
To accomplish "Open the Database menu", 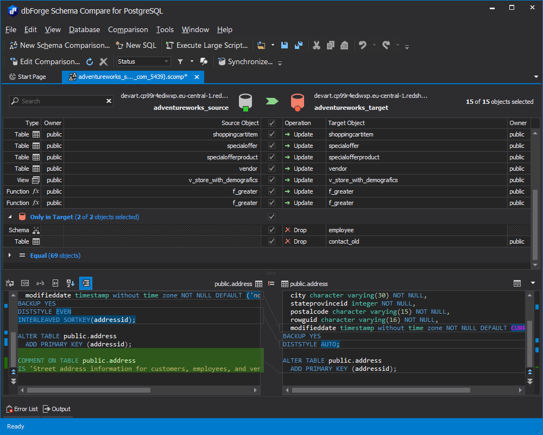I will pyautogui.click(x=84, y=30).
